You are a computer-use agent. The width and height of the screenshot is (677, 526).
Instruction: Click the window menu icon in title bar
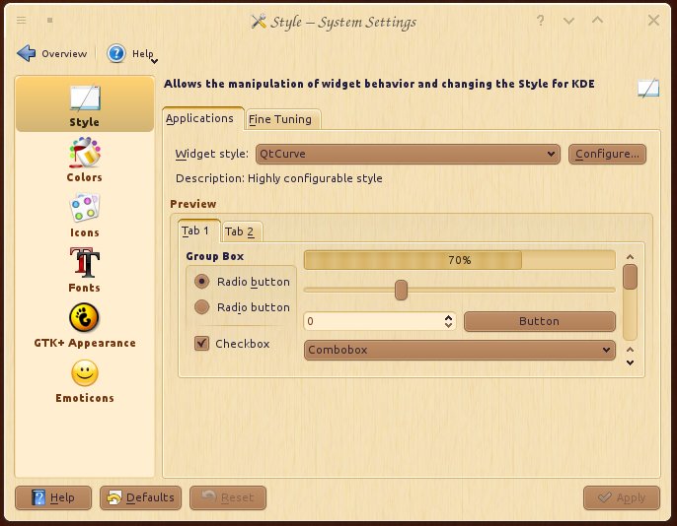click(21, 21)
